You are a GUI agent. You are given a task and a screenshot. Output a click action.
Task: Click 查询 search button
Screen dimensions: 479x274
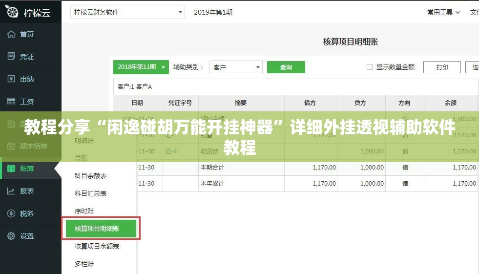(286, 67)
